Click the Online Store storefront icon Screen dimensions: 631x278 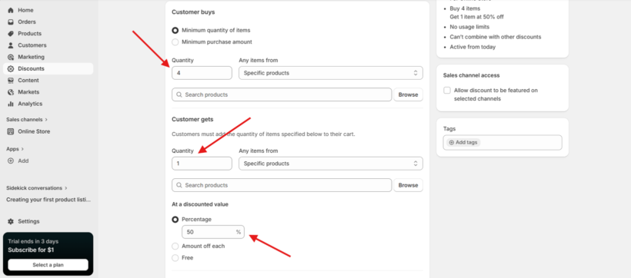[11, 131]
